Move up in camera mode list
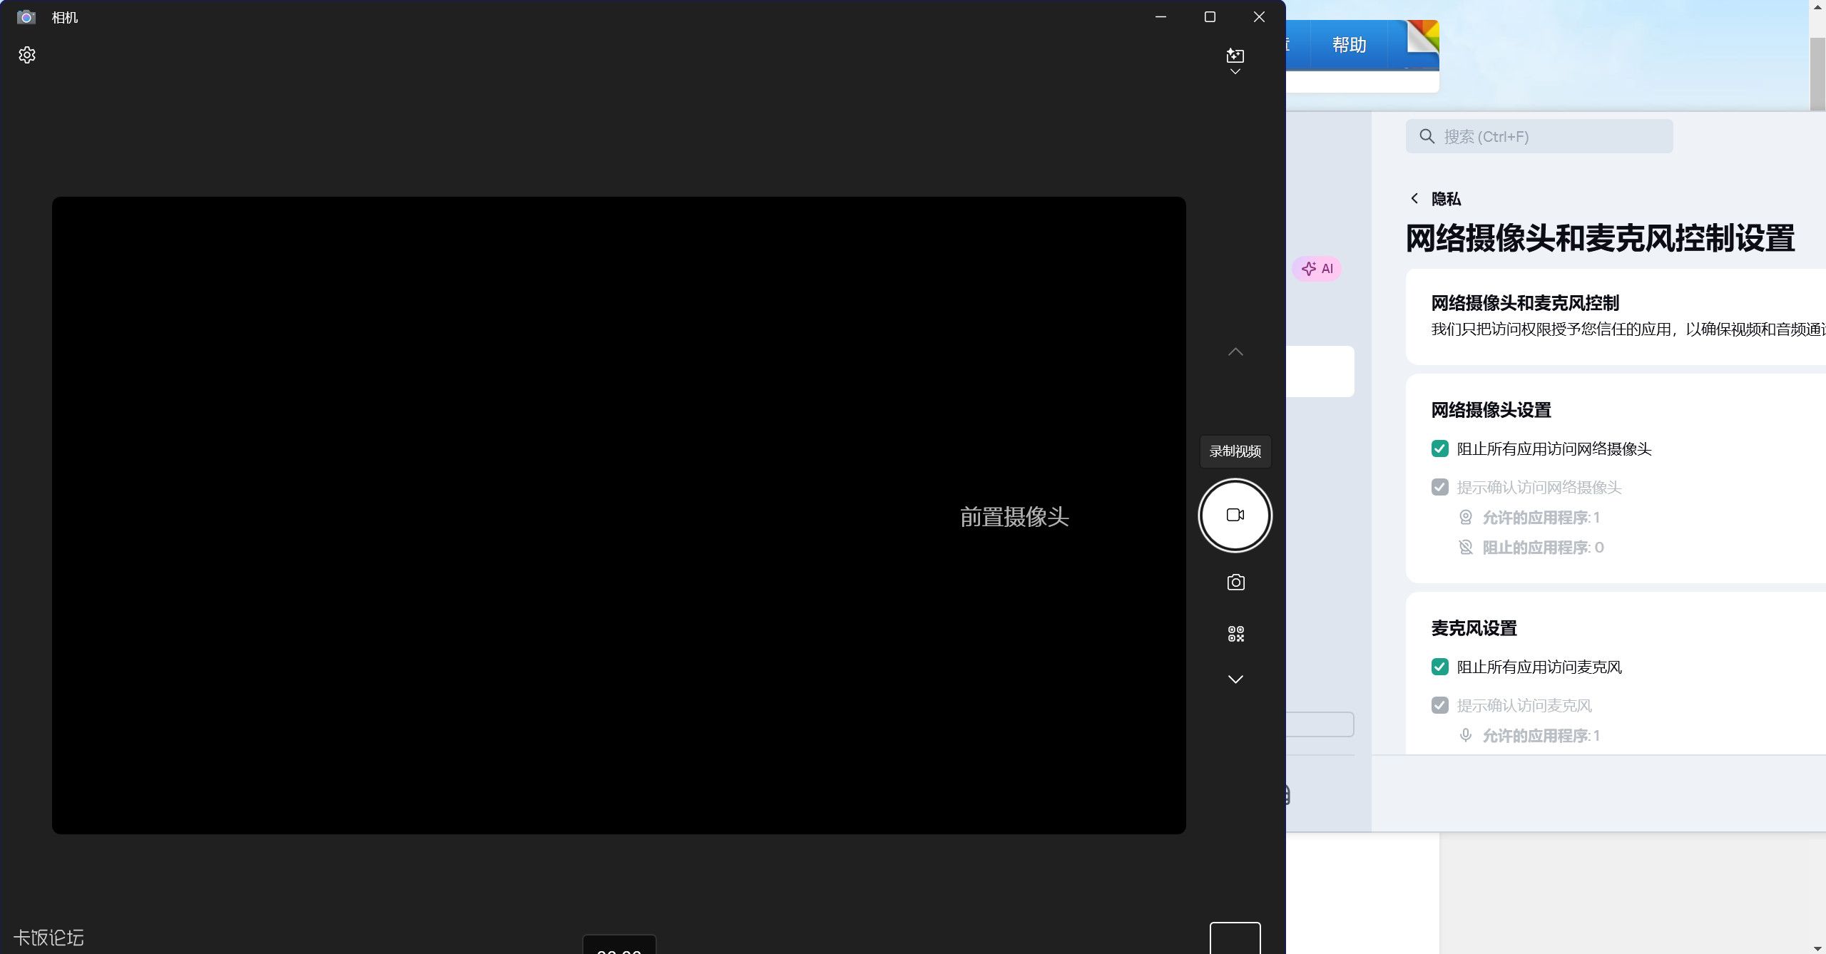The height and width of the screenshot is (954, 1826). (x=1235, y=352)
